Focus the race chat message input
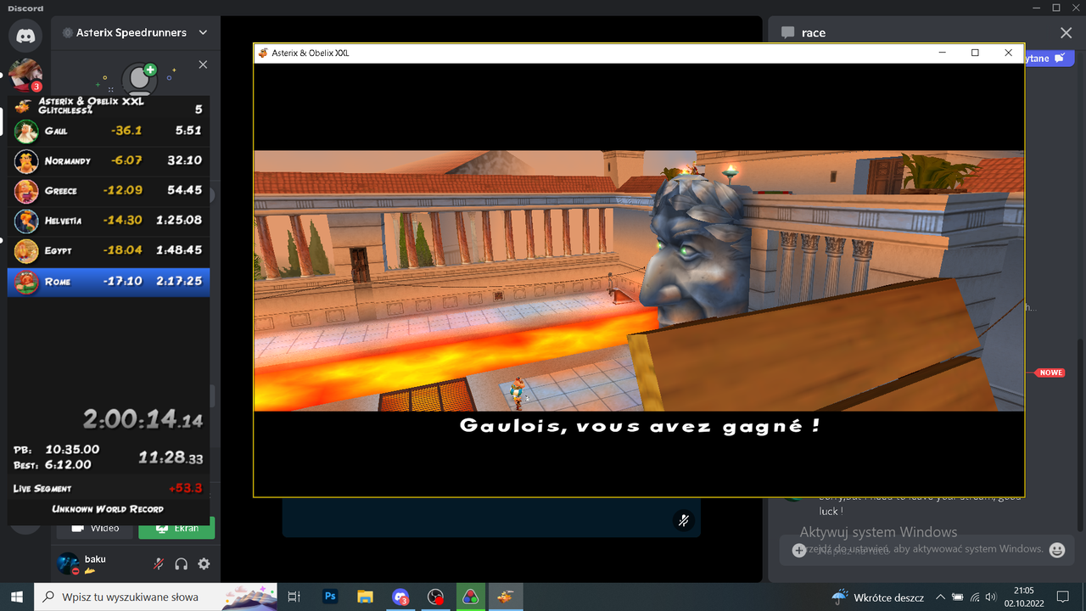Viewport: 1086px width, 611px height. coord(927,551)
